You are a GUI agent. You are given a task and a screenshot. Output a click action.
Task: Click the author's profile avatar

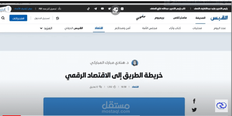click(135, 63)
